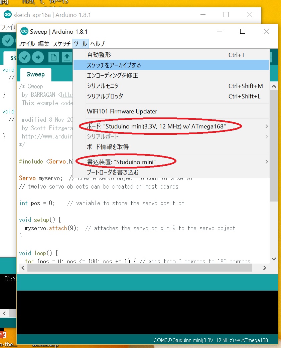281x348 pixels.
Task: Open the ファイル menu in Sweep window
Action: pos(26,44)
